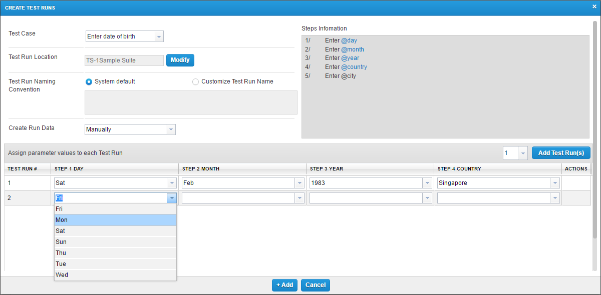The width and height of the screenshot is (601, 295).
Task: Select Thu in the dropdown list
Action: click(x=115, y=253)
